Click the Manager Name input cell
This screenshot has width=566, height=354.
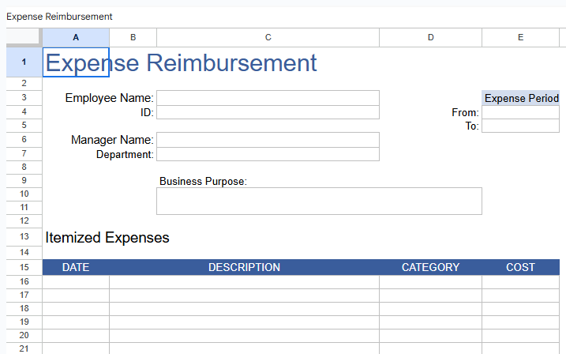click(268, 140)
